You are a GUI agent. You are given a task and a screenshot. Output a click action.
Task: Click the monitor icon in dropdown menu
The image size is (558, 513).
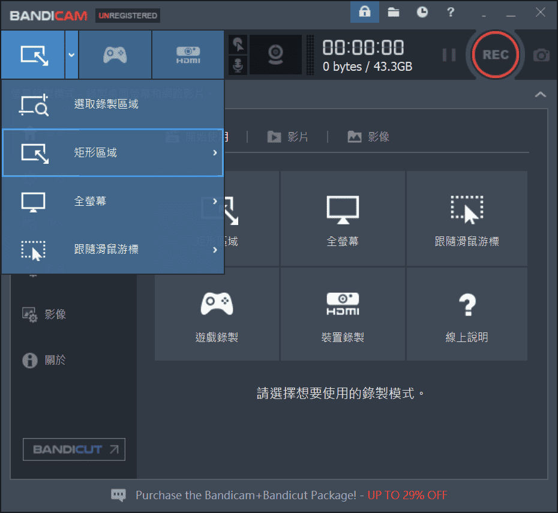(34, 202)
